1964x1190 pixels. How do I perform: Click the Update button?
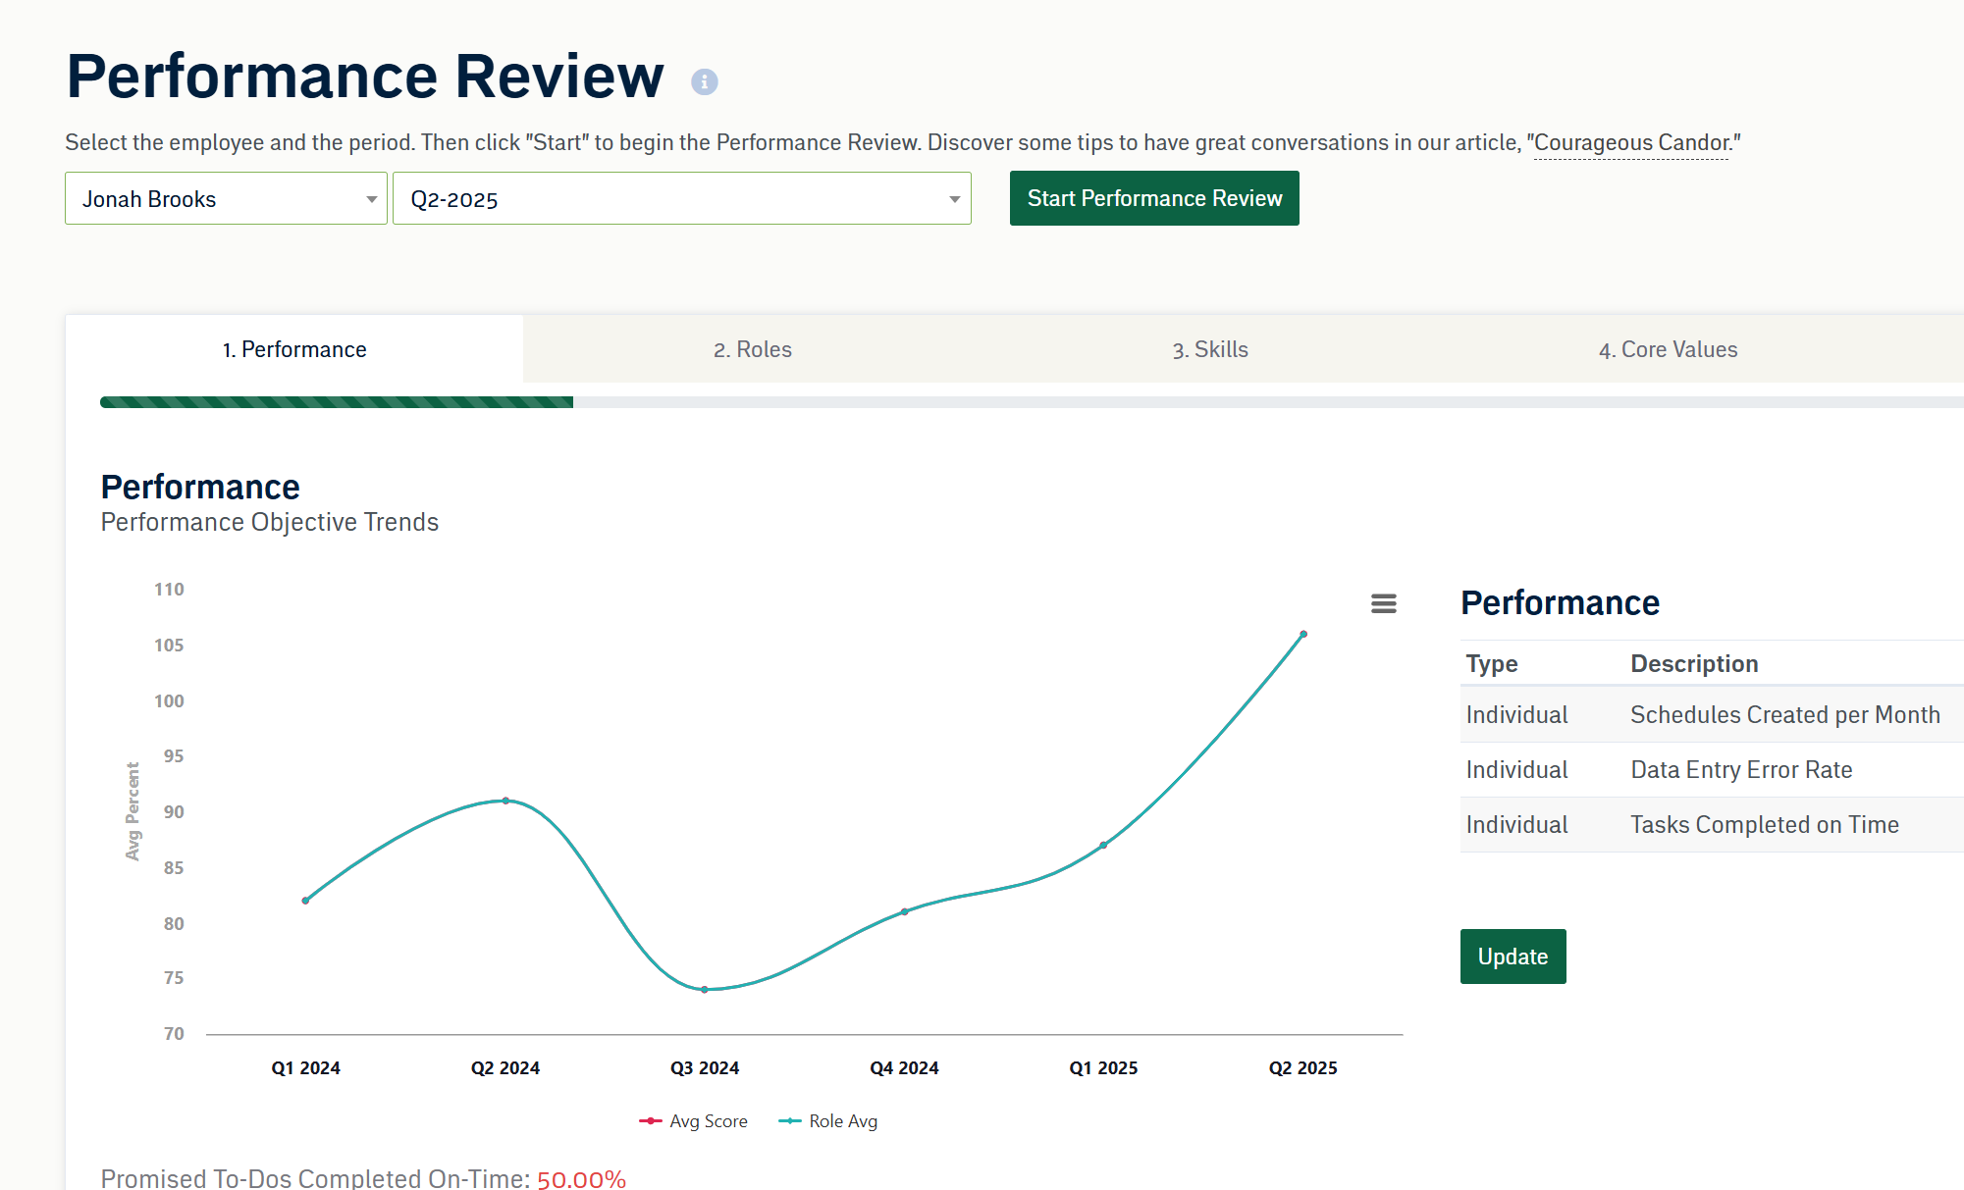click(x=1513, y=957)
